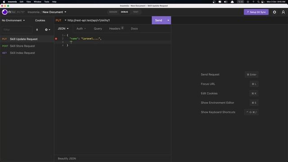Switch to the Headers tab
Viewport: 288px width, 162px height.
pos(116,29)
